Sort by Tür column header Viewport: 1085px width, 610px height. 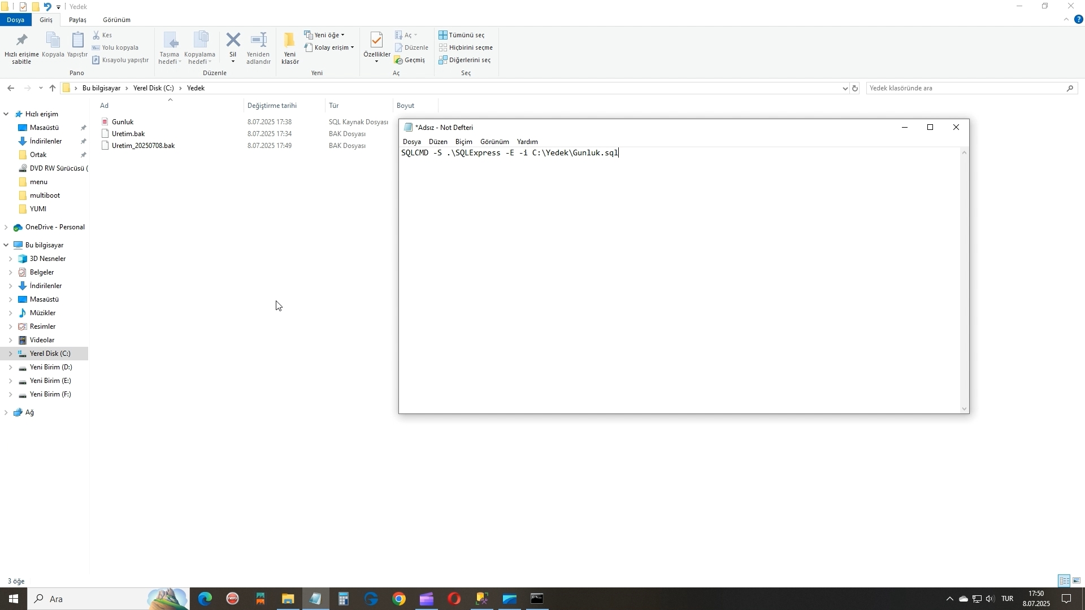tap(359, 106)
